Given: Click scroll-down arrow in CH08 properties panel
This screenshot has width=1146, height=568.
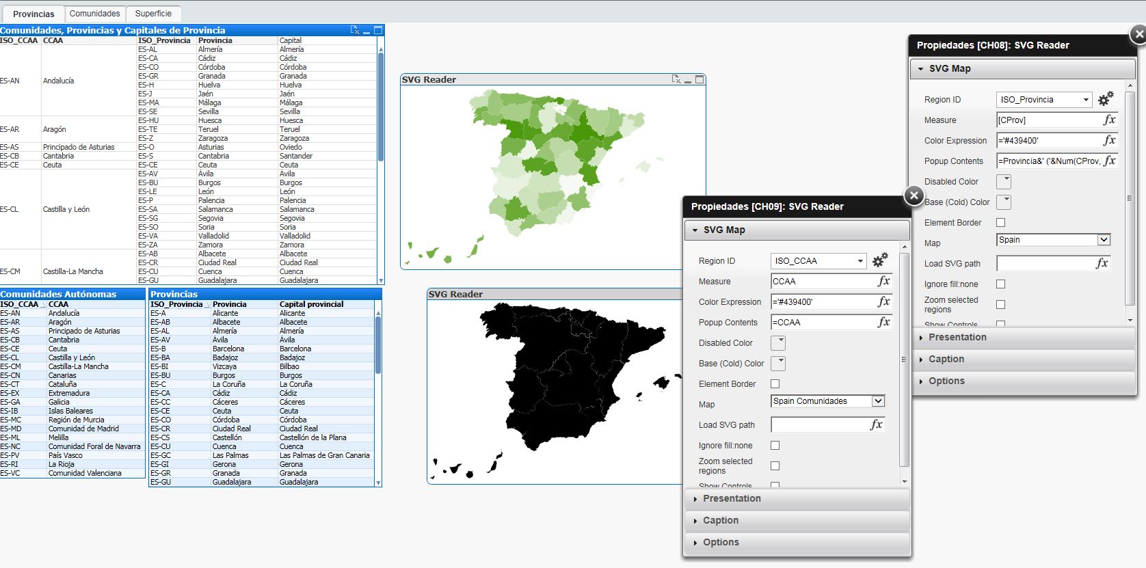Looking at the screenshot, I should [x=1130, y=320].
